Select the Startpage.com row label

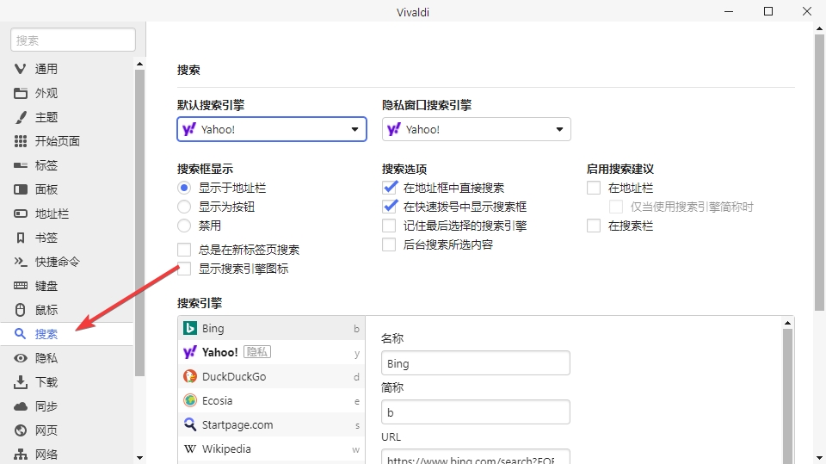click(237, 424)
